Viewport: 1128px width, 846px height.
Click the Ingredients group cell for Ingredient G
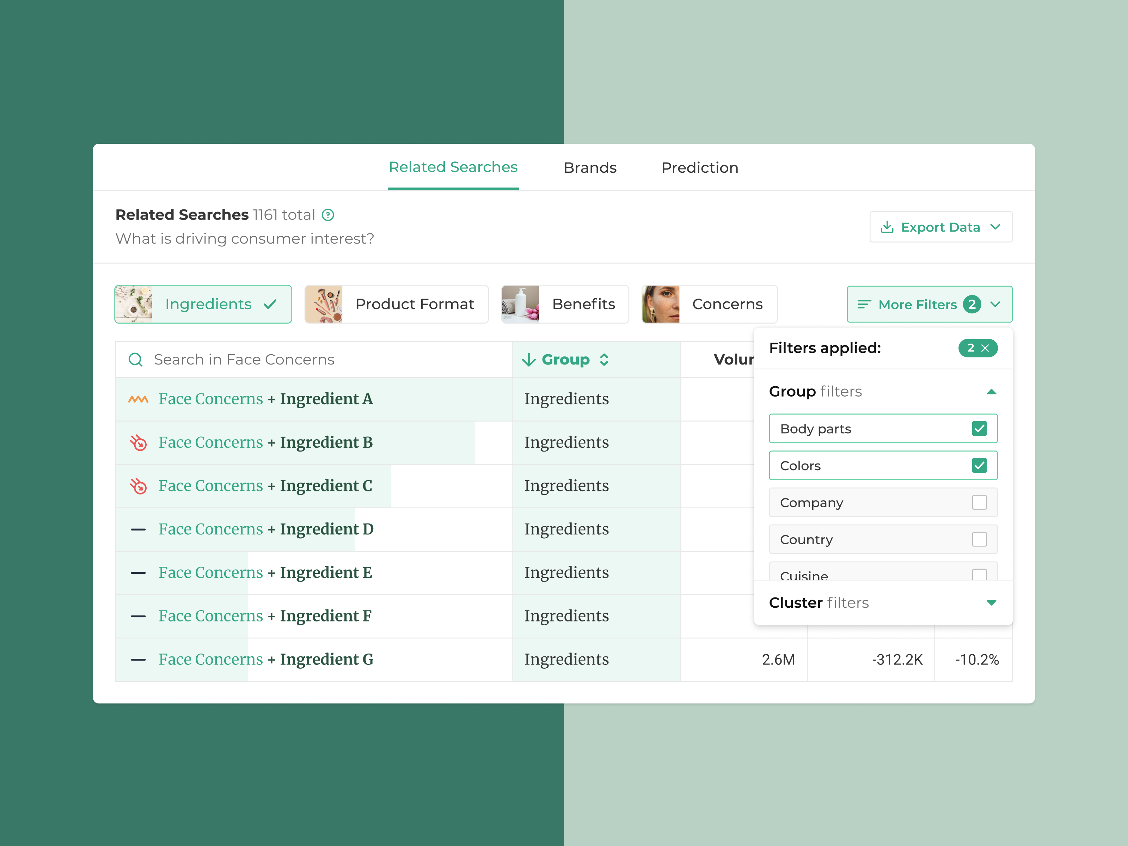tap(597, 660)
